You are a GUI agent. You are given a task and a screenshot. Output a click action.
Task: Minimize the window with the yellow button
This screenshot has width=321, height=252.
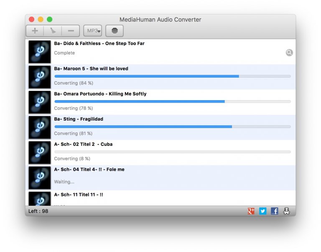pyautogui.click(x=41, y=20)
